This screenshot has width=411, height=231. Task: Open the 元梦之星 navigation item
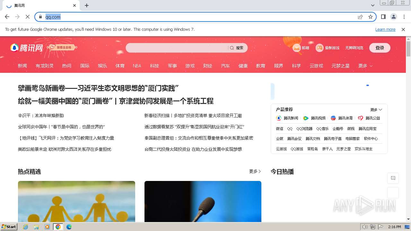(340, 66)
